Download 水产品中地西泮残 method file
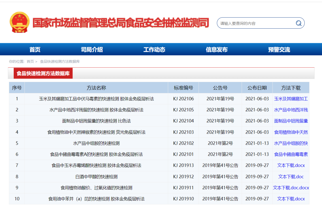The image size is (322, 209). (x=291, y=110)
